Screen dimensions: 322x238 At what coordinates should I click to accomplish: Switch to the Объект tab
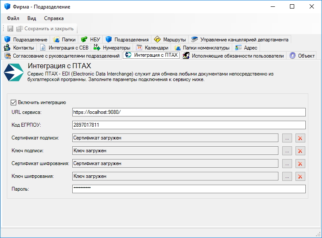[x=302, y=56]
